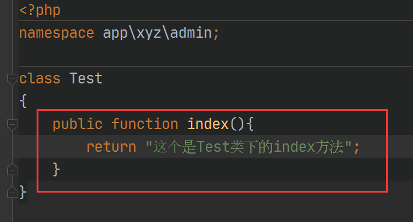Viewport: 413px width, 222px height.
Task: Click the app\xyz\admin namespace path
Action: pos(157,33)
